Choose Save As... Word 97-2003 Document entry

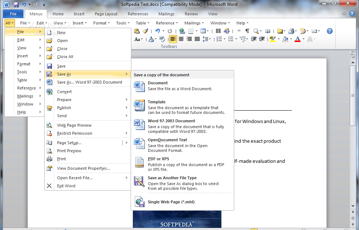[x=88, y=82]
